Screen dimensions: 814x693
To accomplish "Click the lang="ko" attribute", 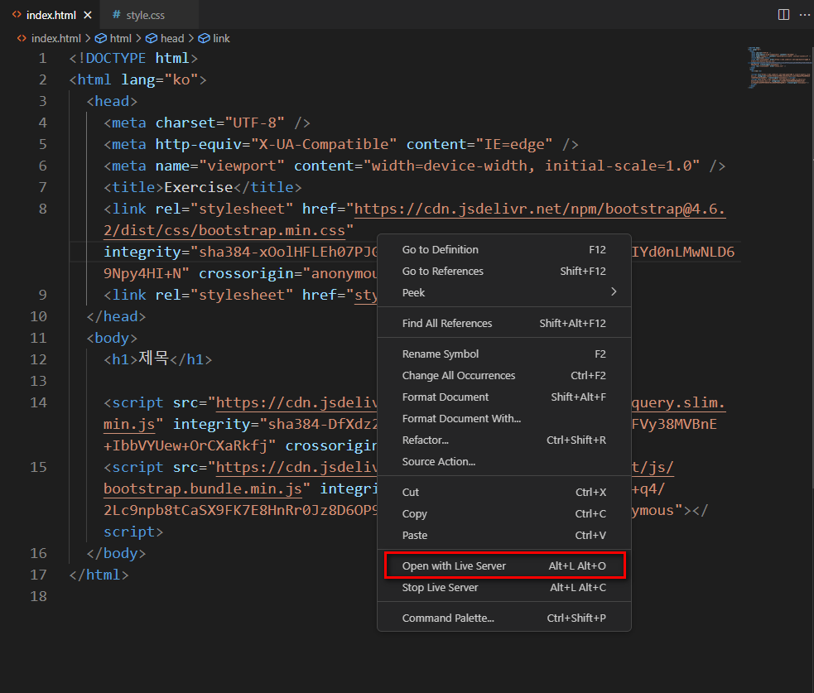I will [159, 80].
